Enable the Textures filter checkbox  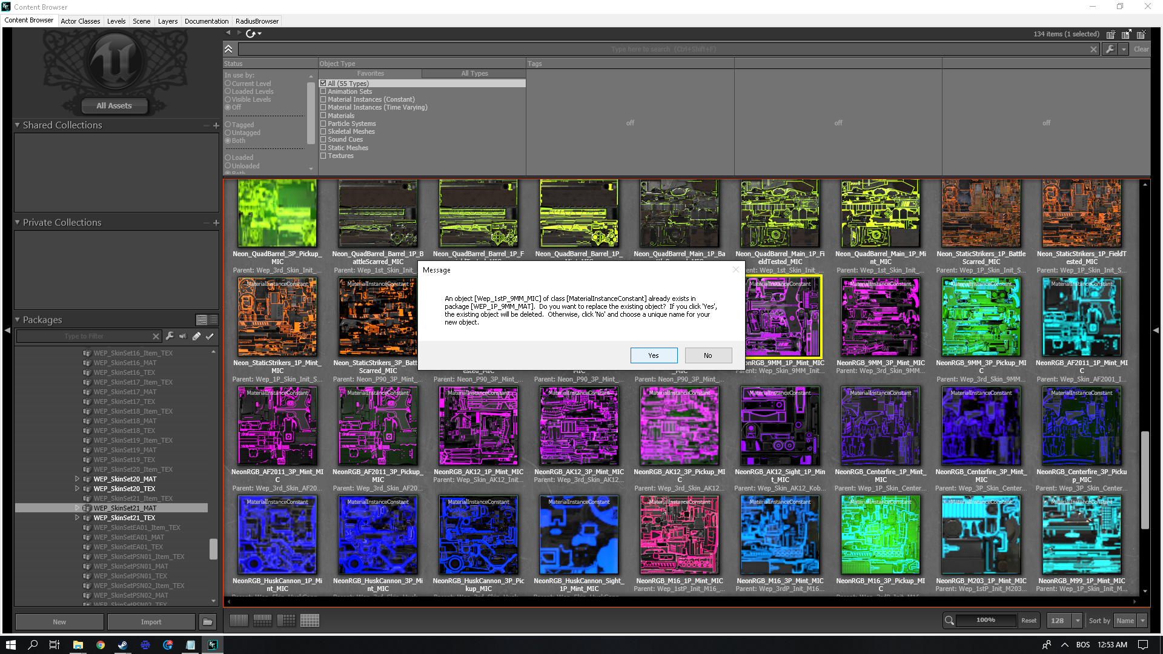(323, 156)
